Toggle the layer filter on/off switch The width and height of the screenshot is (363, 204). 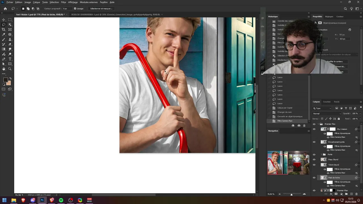pyautogui.click(x=360, y=108)
